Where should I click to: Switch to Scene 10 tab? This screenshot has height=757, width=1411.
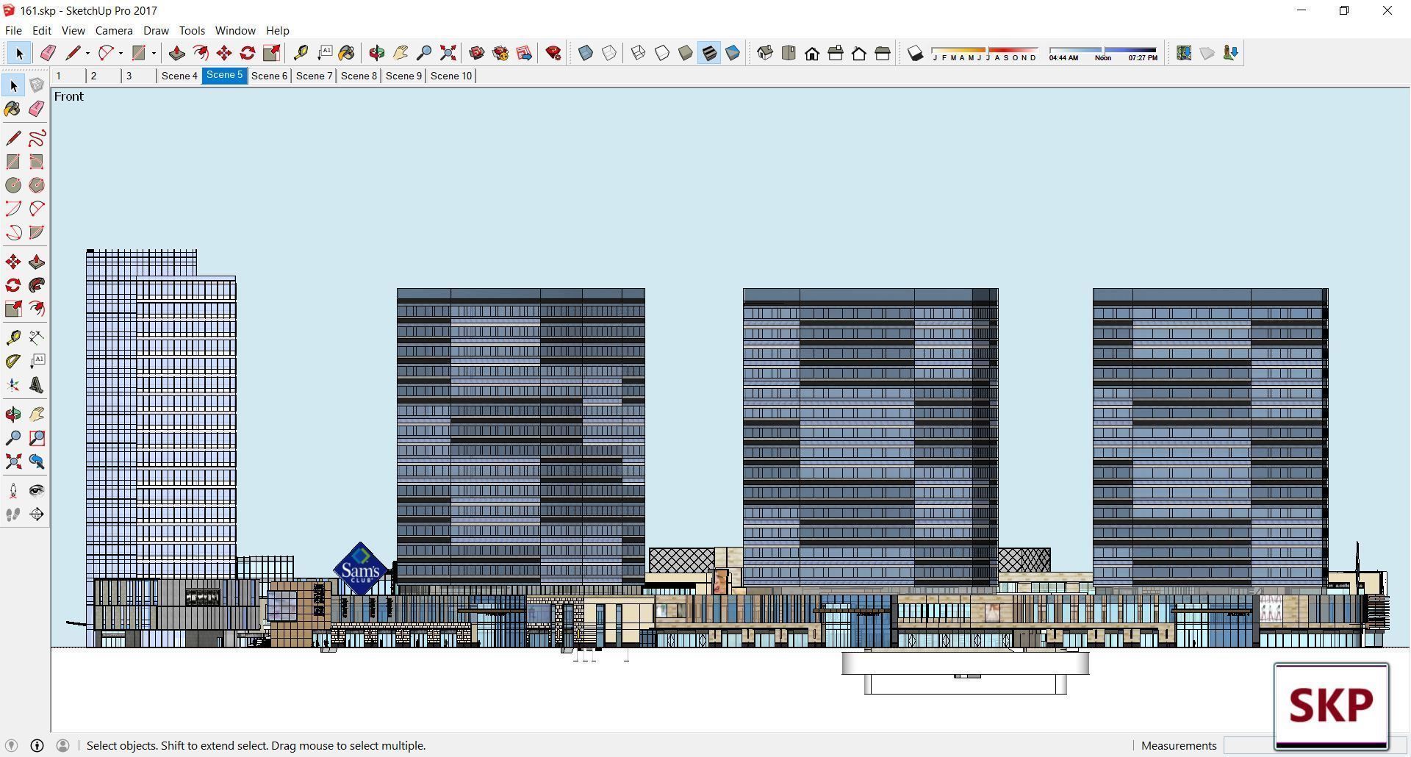click(x=451, y=76)
